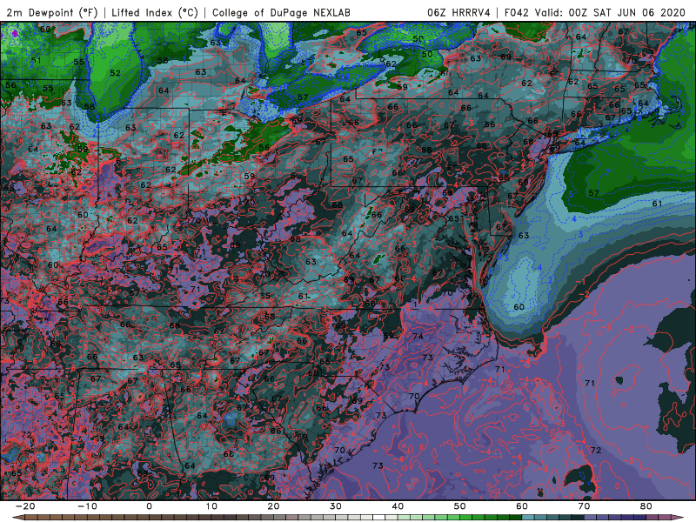Click the 20 label on color scale
The height and width of the screenshot is (522, 696).
coord(273,506)
